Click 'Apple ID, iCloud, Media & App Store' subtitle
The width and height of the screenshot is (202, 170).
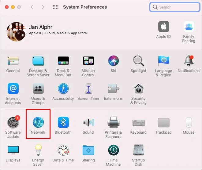point(58,33)
